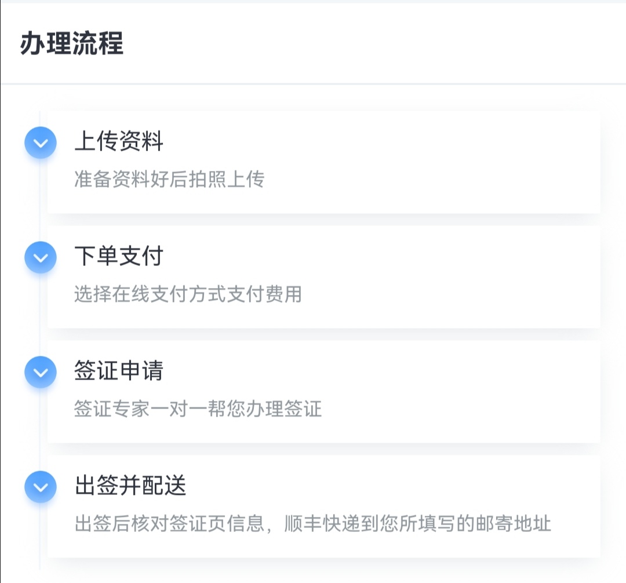This screenshot has width=626, height=583.
Task: Select the 出签并配送 step title
Action: click(x=130, y=485)
